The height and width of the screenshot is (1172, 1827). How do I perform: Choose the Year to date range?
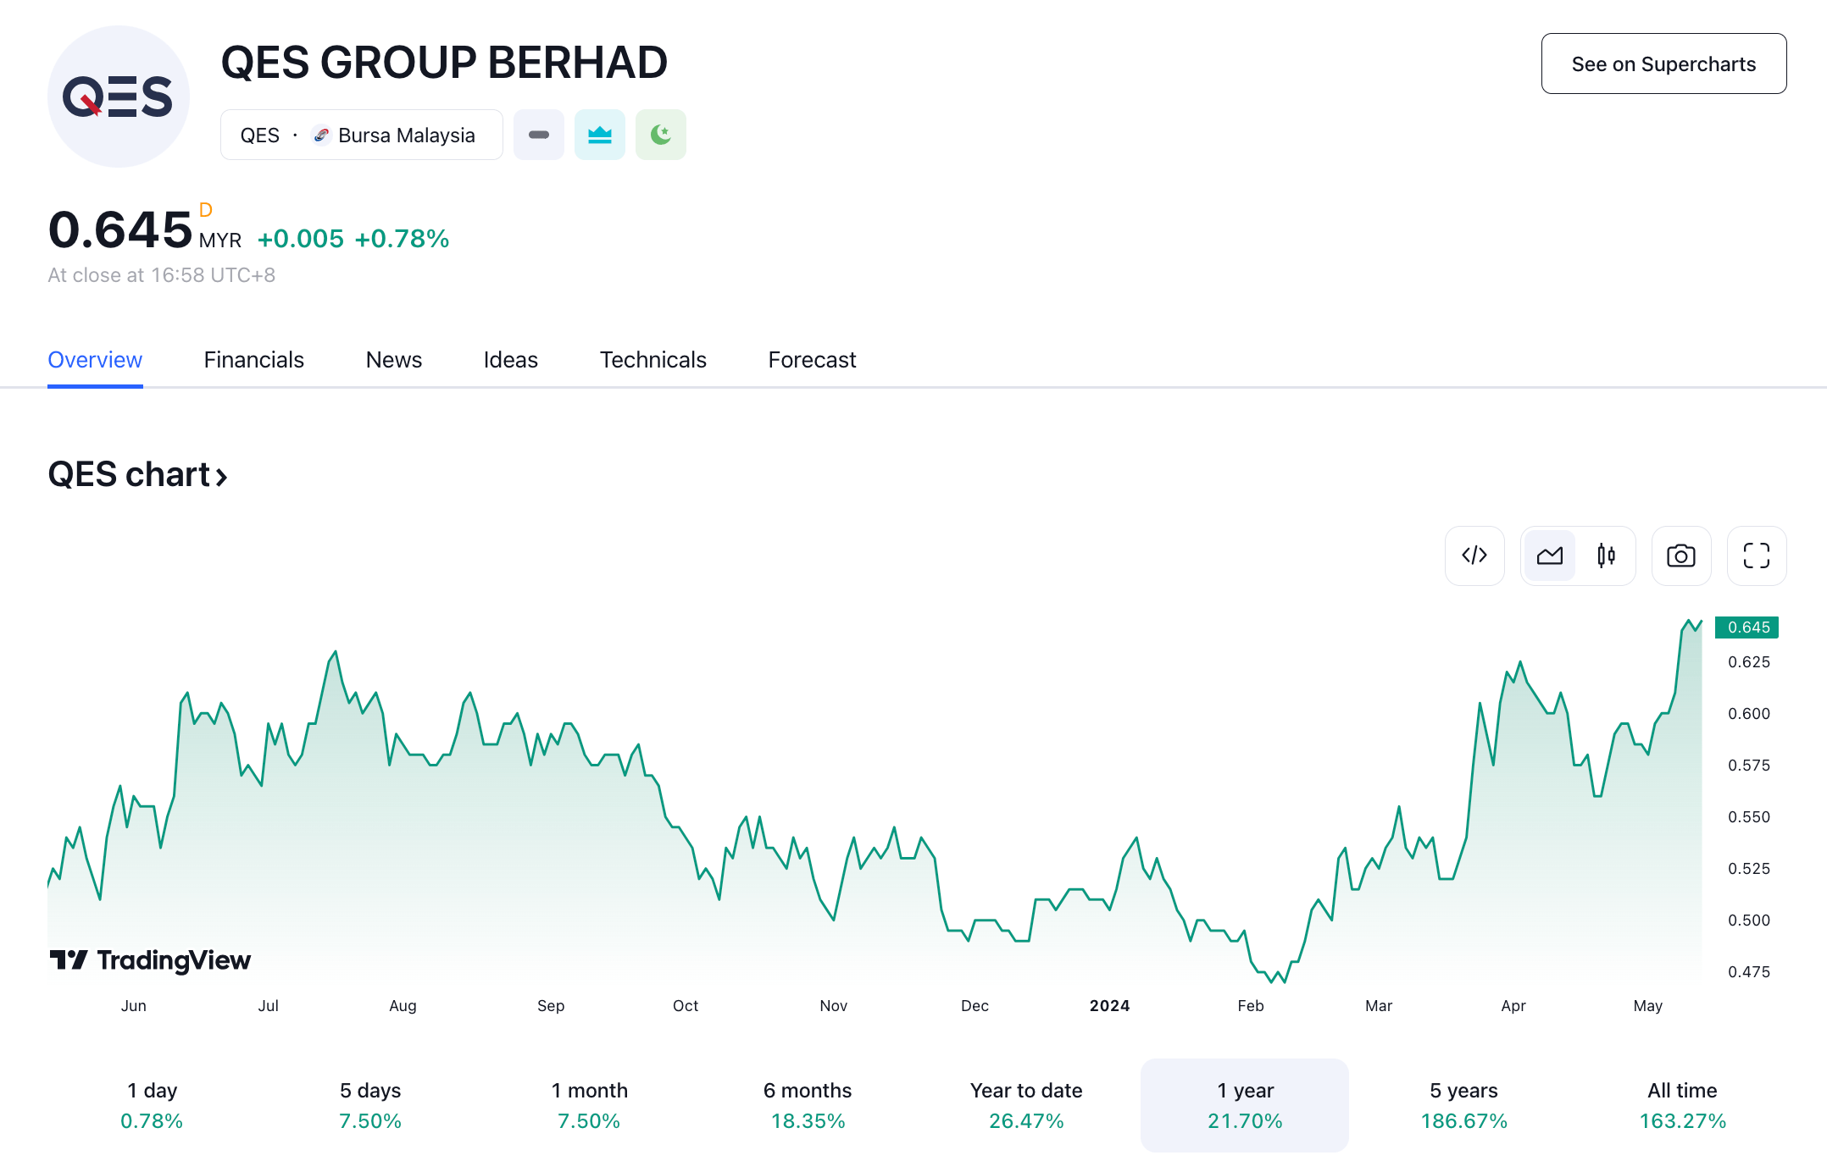(1025, 1104)
